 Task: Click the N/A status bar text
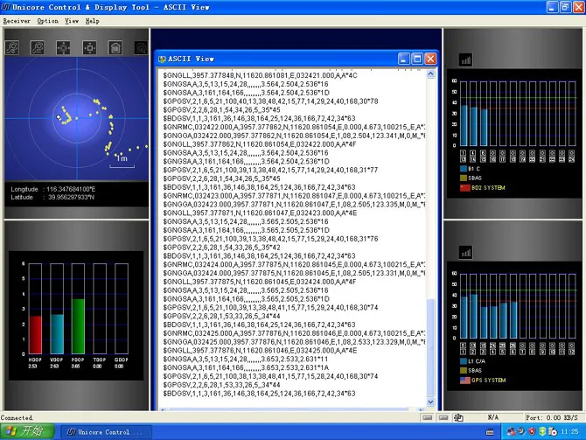click(x=493, y=417)
